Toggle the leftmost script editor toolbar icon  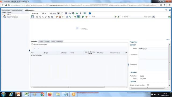[x=32, y=17]
